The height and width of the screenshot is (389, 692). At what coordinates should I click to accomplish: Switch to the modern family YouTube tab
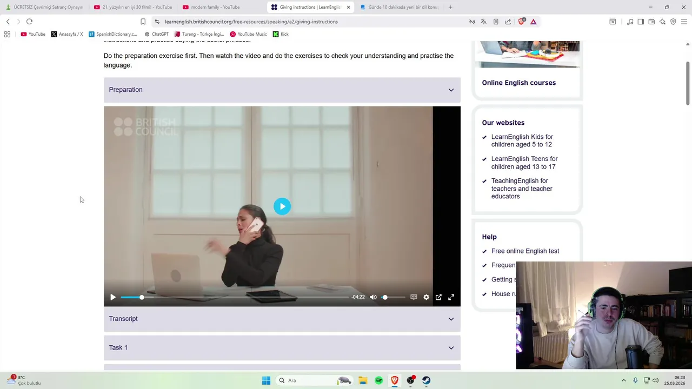tap(222, 7)
